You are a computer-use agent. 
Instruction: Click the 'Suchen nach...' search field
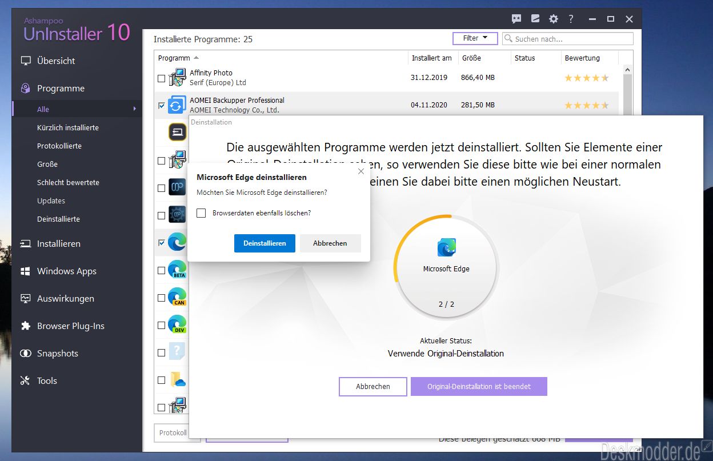[x=568, y=38]
